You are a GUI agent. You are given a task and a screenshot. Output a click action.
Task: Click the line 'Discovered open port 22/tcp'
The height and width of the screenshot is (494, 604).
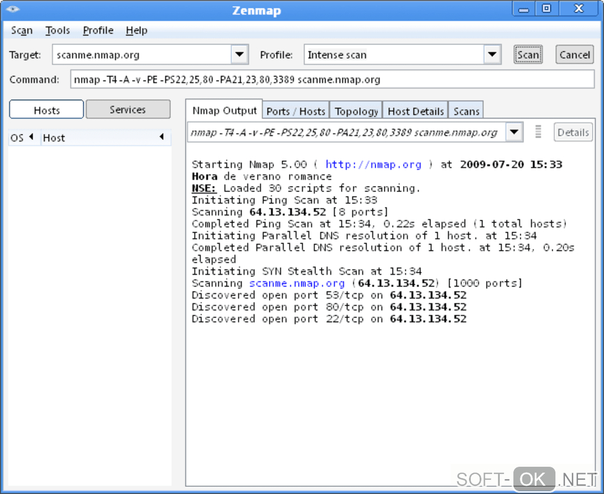pos(329,319)
